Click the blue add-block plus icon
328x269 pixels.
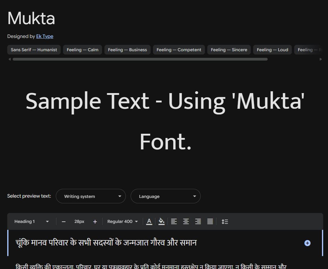(x=307, y=243)
